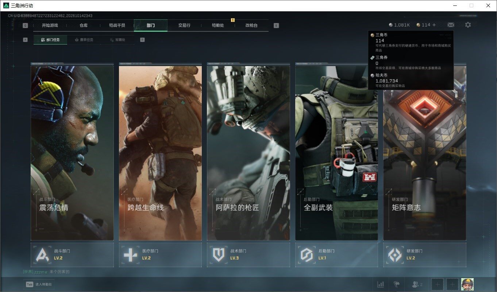Screen dimensions: 497x292
Task: Click the 战斗部门 emblem icon
Action: coord(42,254)
